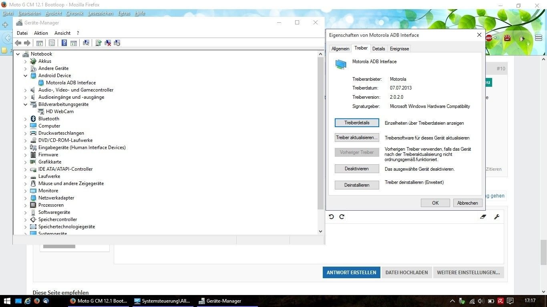The image size is (547, 307).
Task: Click the Deinstallieren button
Action: [357, 185]
